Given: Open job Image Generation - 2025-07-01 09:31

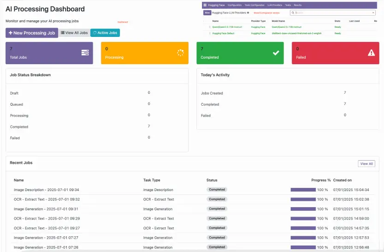Looking at the screenshot, I should [46, 209].
